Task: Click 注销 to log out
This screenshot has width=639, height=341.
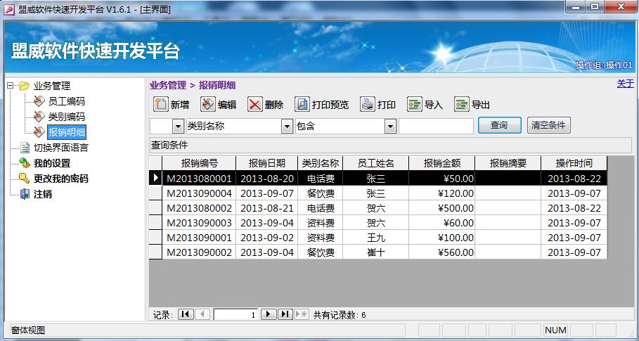Action: [42, 194]
